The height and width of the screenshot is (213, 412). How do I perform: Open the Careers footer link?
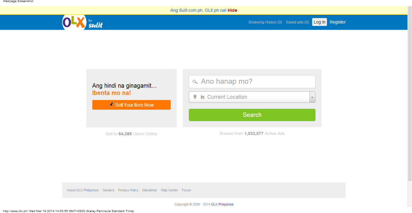(108, 190)
